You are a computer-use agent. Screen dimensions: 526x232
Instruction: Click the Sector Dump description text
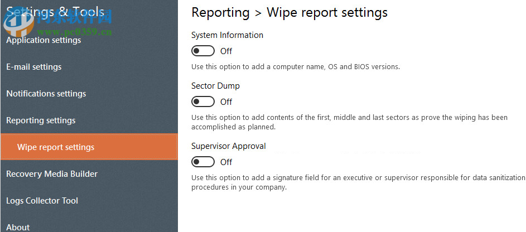click(349, 122)
